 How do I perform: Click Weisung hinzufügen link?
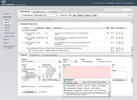tap(47, 86)
